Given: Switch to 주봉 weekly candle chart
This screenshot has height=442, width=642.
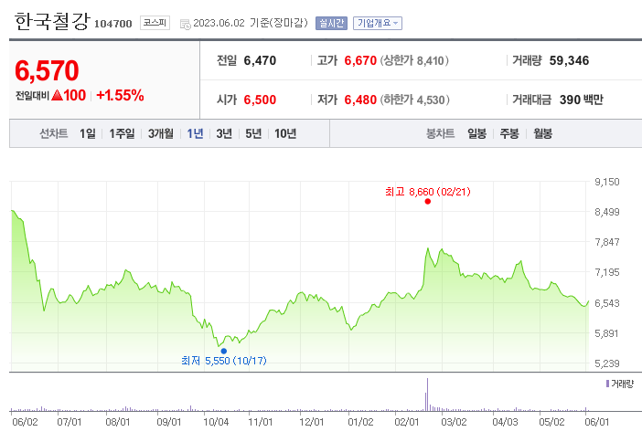Looking at the screenshot, I should 509,133.
